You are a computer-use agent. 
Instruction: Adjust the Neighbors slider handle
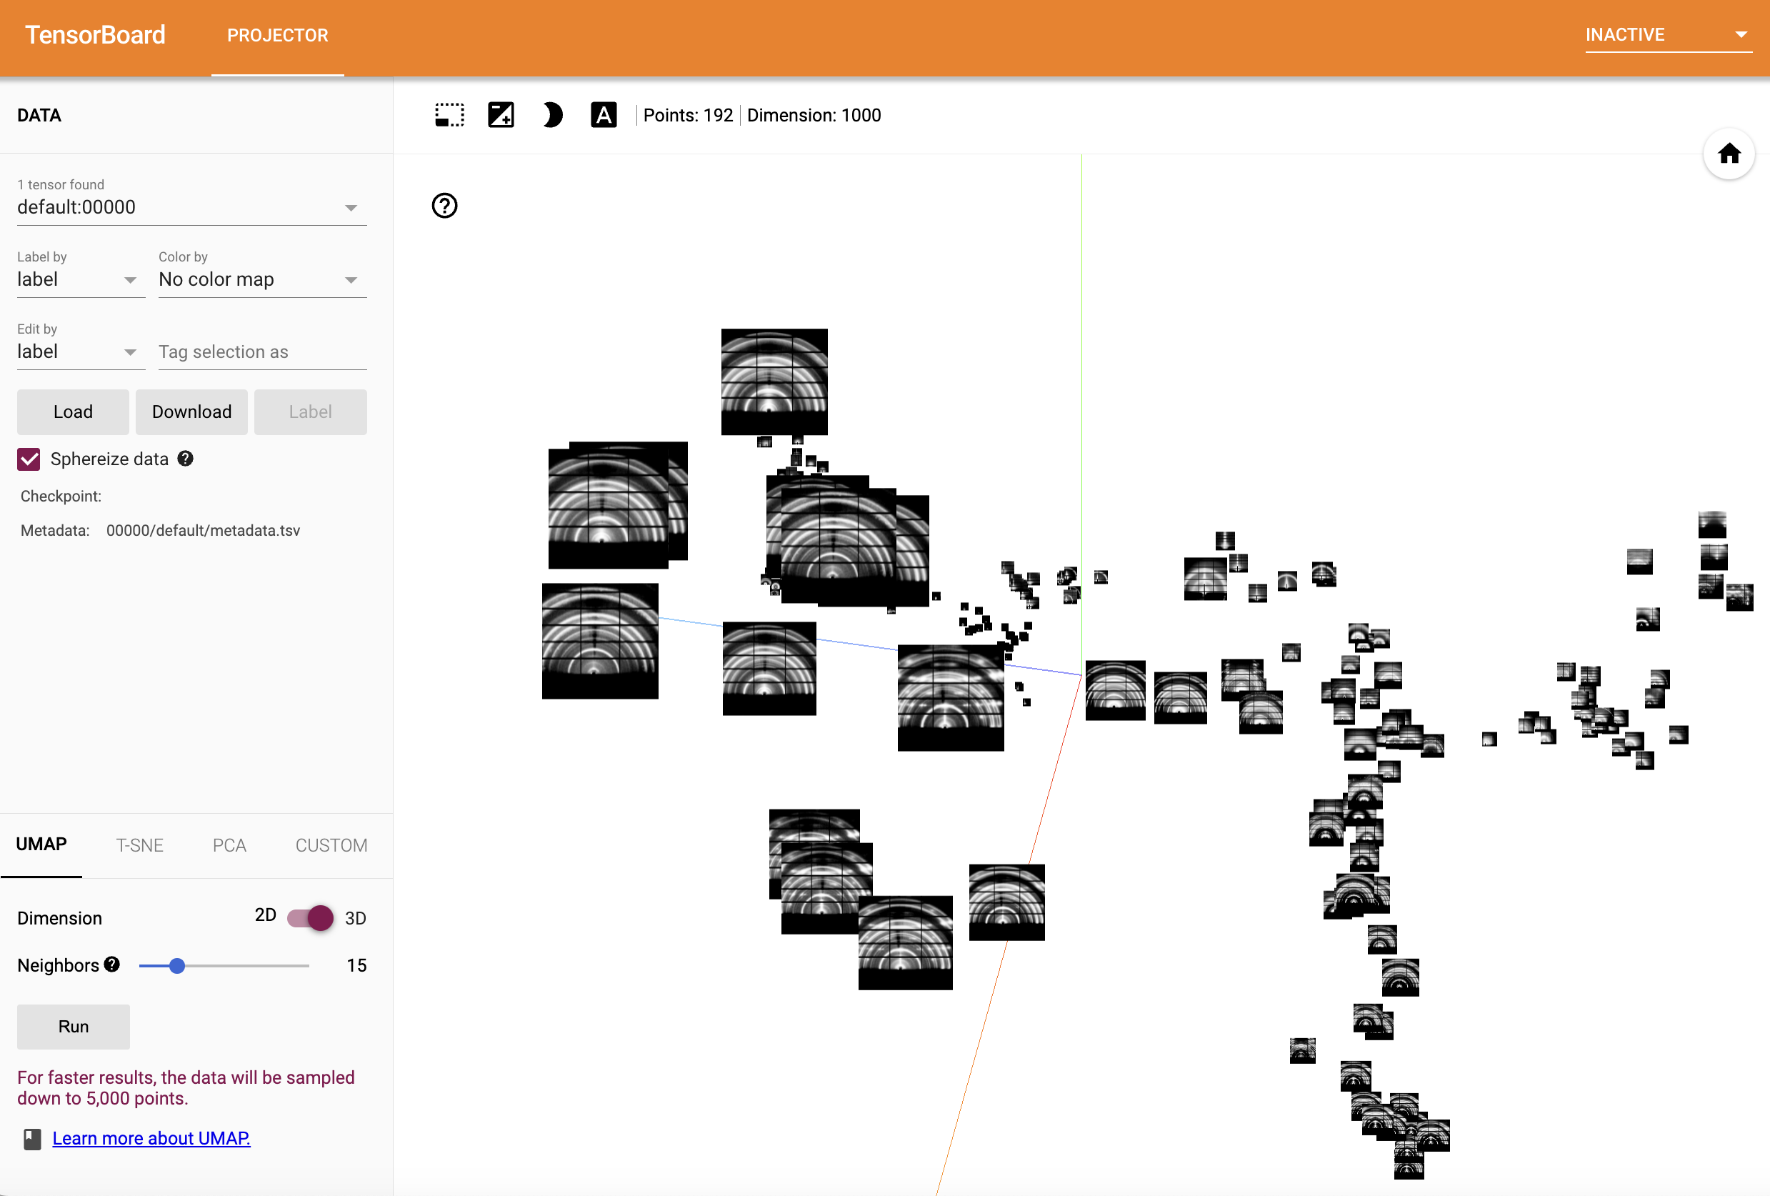point(177,966)
